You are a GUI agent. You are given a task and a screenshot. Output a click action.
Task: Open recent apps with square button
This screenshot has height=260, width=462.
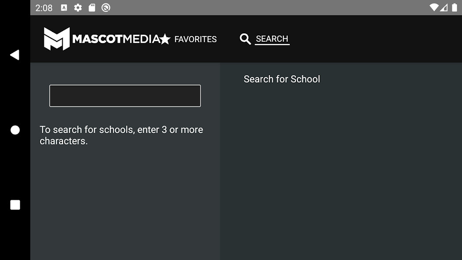[x=15, y=205]
